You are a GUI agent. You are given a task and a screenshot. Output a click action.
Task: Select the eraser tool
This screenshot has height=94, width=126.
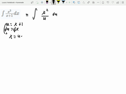pos(47,2)
